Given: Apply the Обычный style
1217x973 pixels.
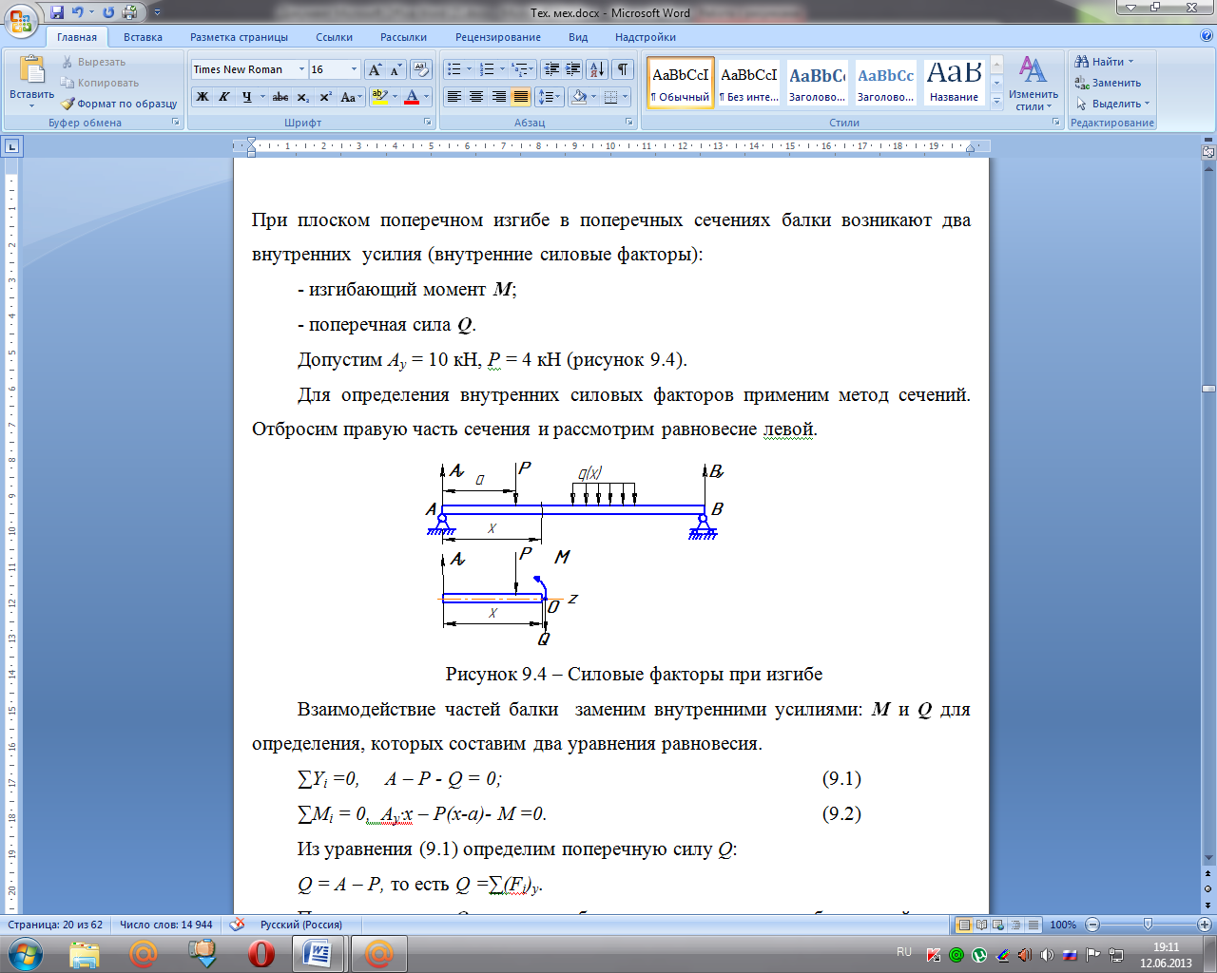Looking at the screenshot, I should tap(680, 83).
